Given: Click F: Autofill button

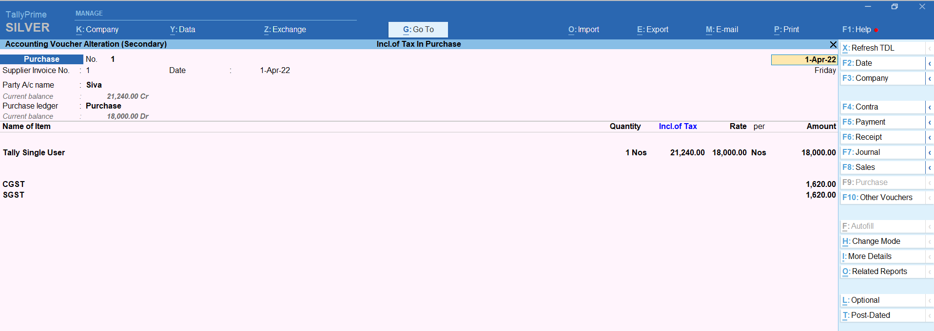Looking at the screenshot, I should [x=882, y=226].
